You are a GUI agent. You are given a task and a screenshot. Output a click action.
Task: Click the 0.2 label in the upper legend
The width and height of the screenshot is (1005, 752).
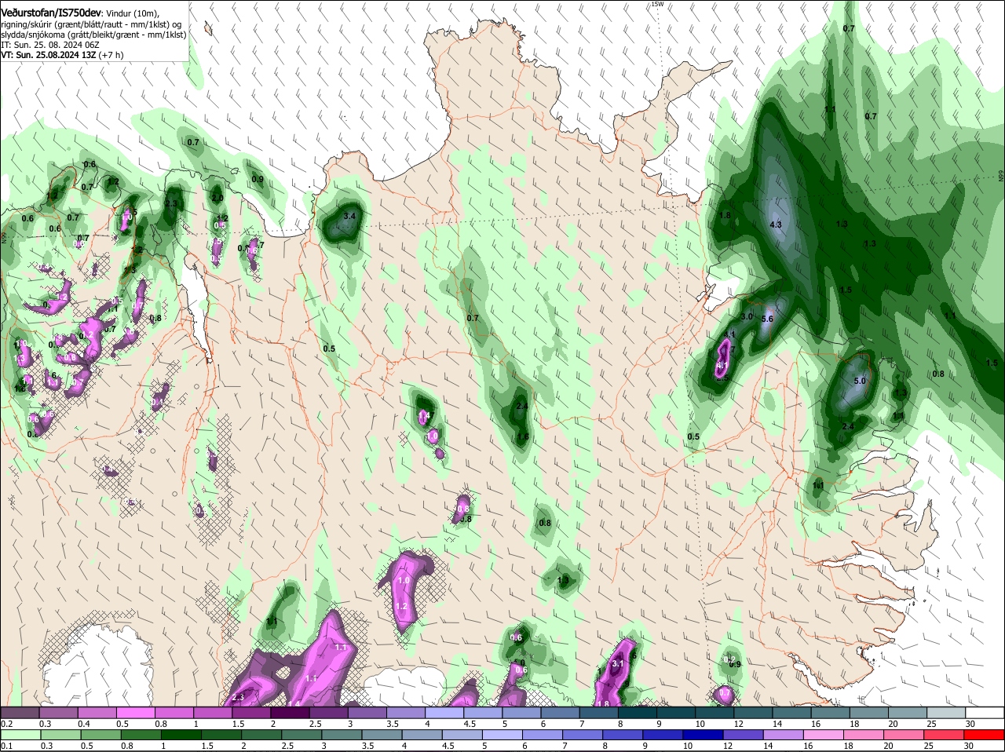(7, 724)
